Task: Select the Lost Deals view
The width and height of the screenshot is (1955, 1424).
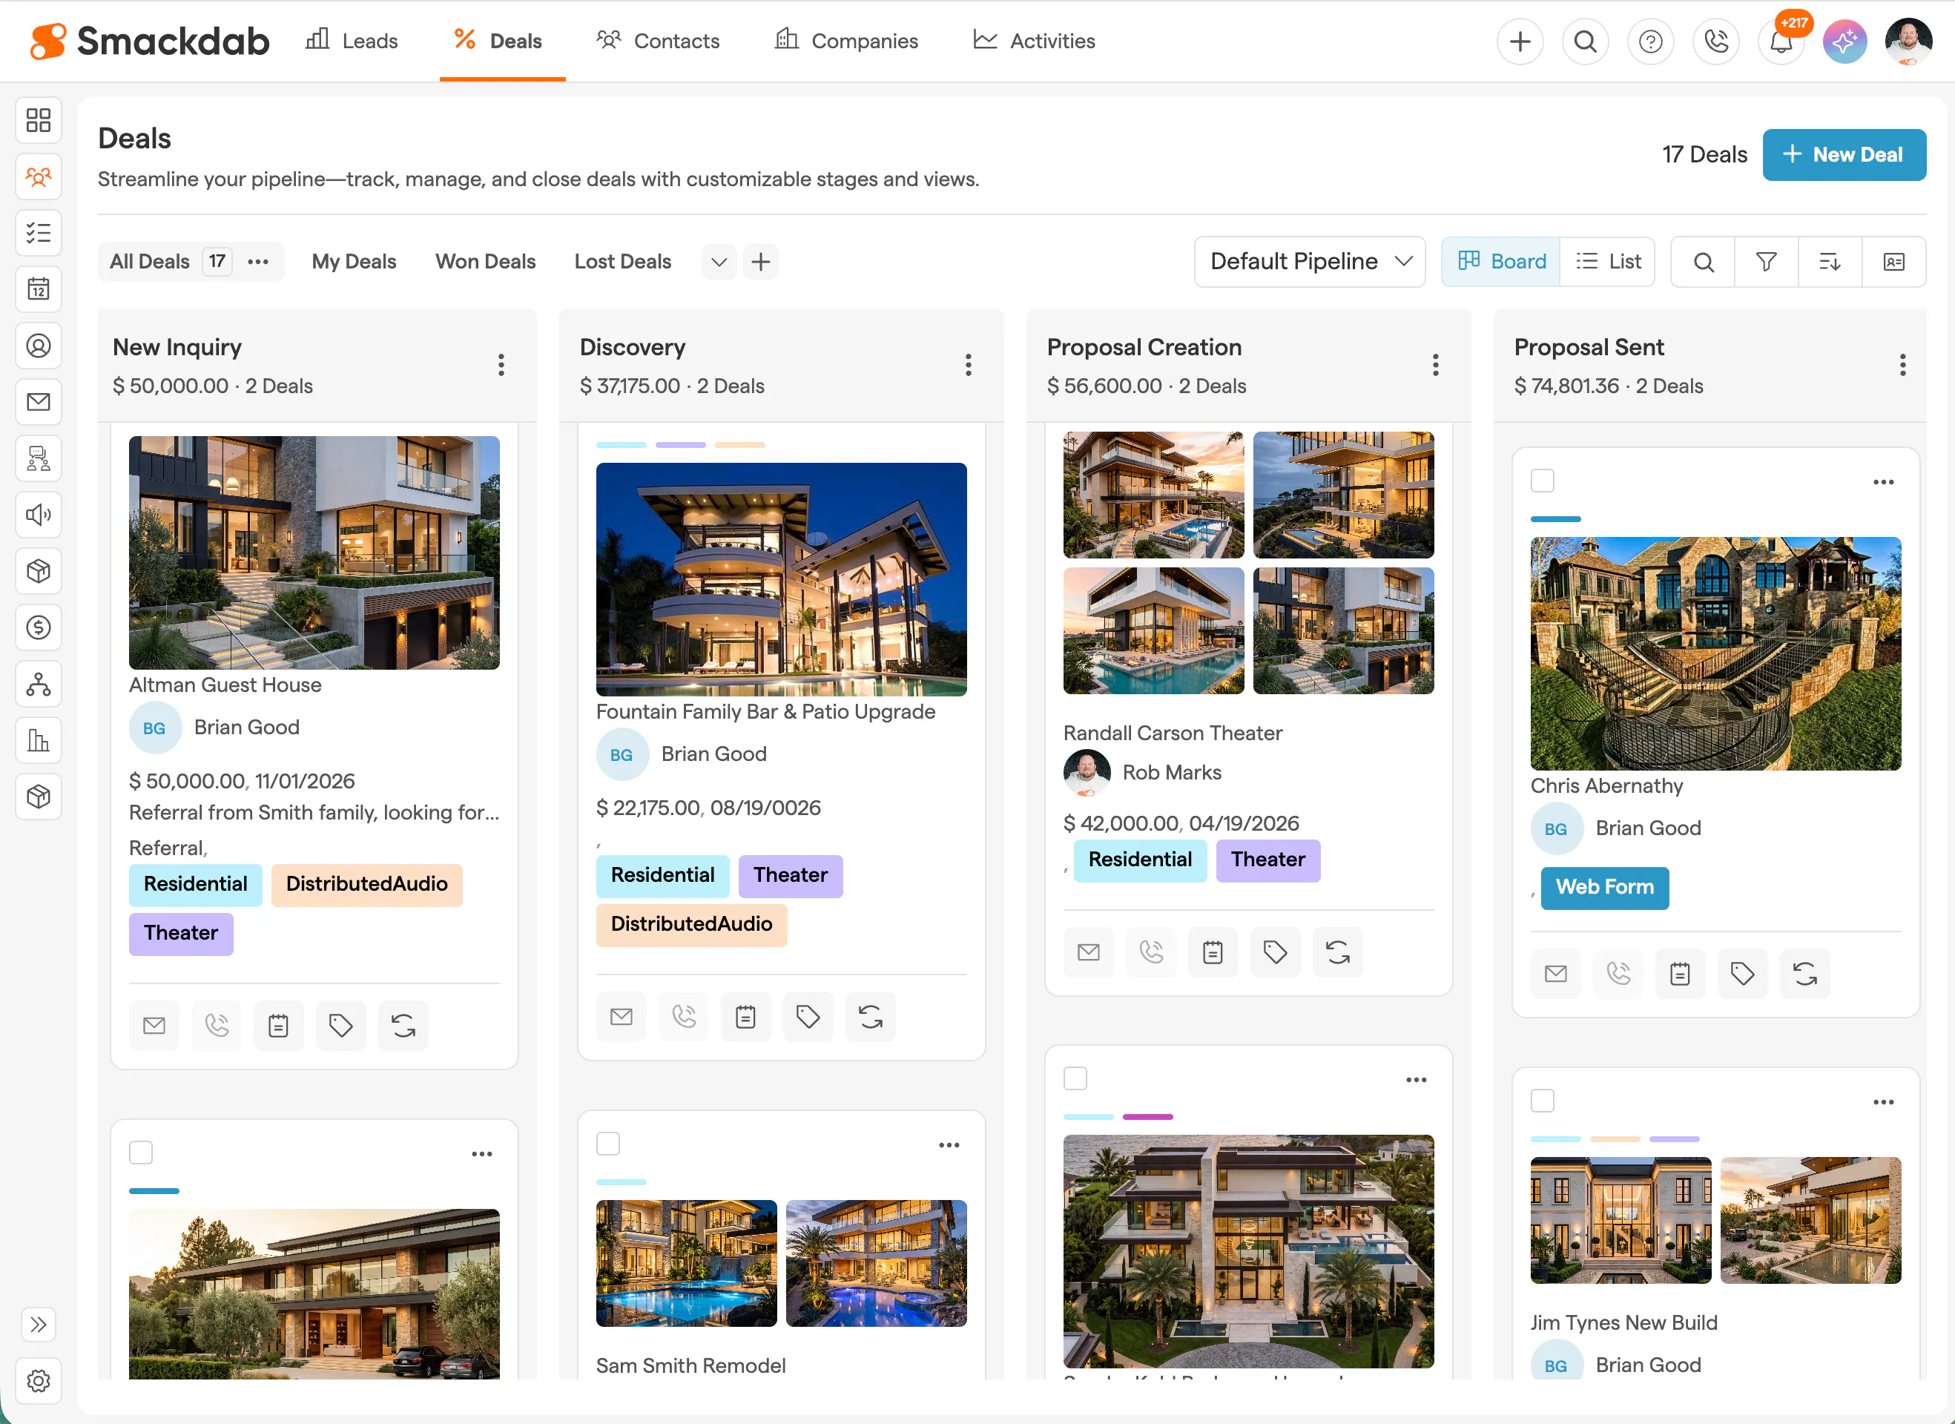Action: (622, 262)
